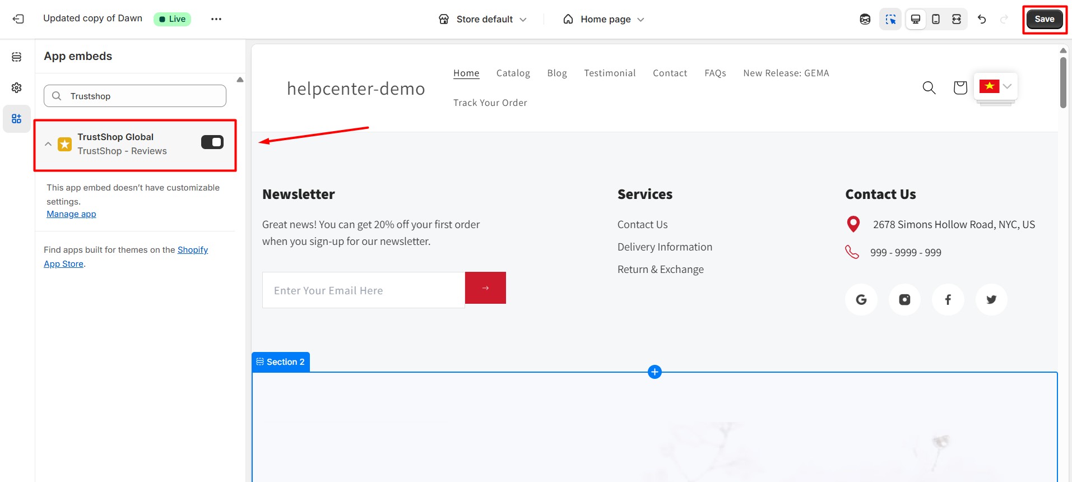Open the Contact menu item
This screenshot has height=482, width=1072.
click(x=670, y=73)
